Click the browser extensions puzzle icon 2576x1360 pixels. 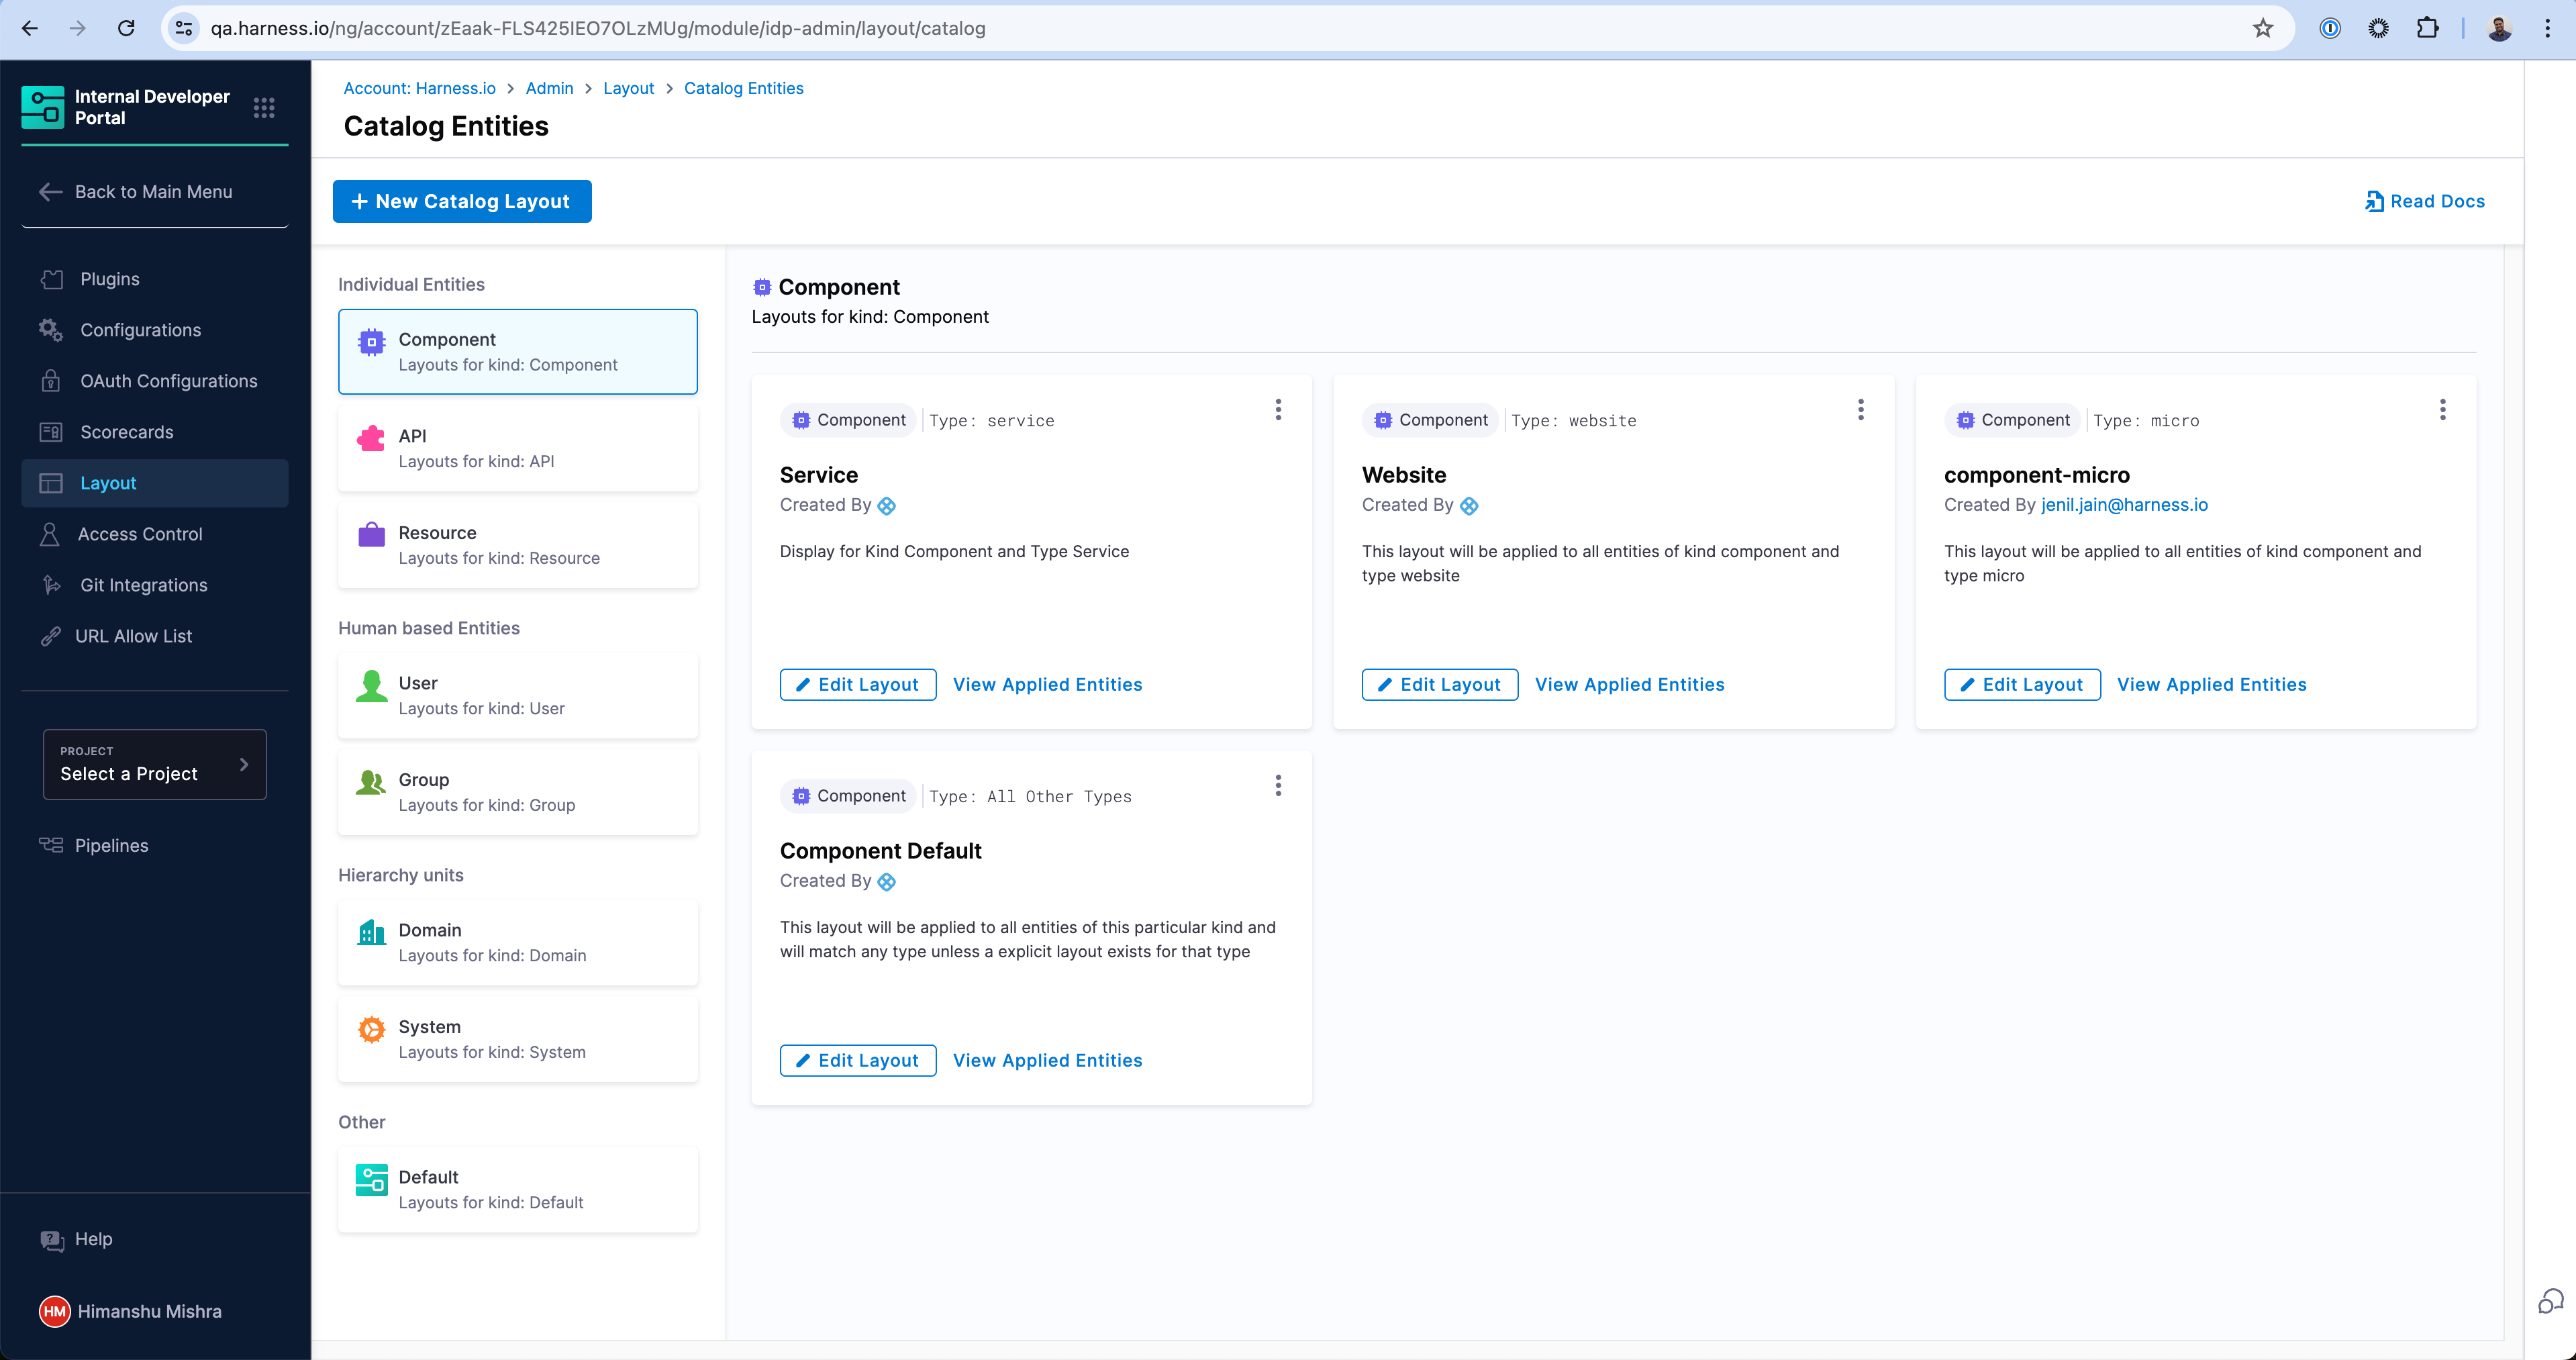[x=2427, y=28]
